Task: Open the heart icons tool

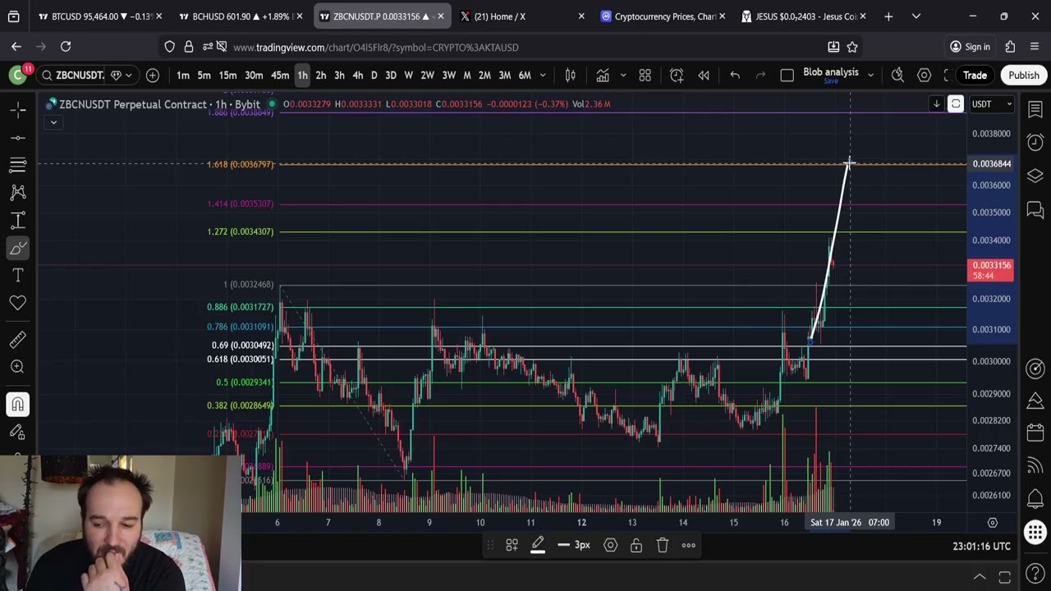Action: click(x=18, y=303)
